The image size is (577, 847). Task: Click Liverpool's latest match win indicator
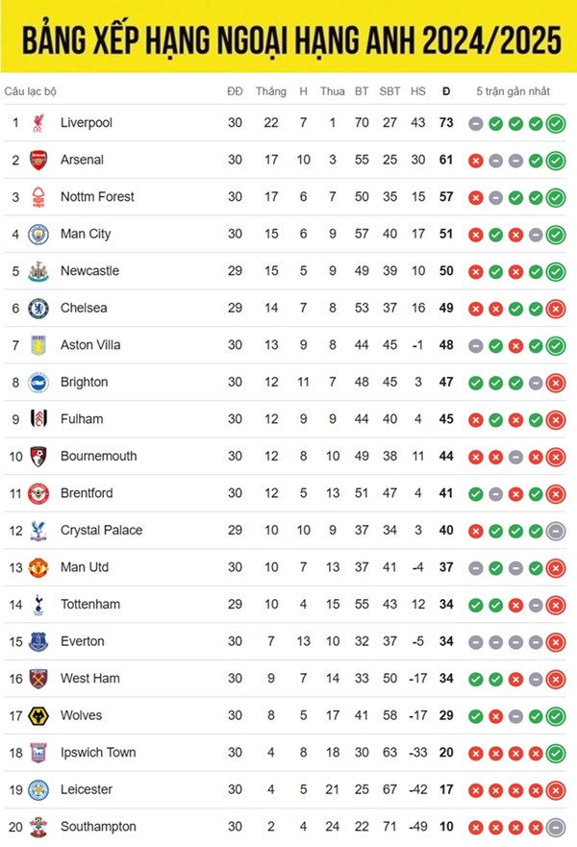[x=555, y=123]
